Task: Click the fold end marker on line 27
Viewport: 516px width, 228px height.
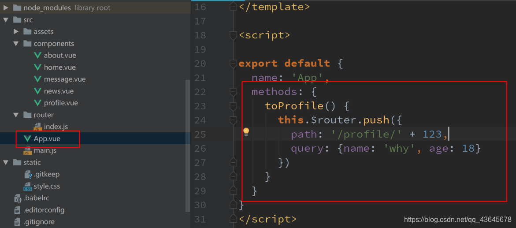Action: (233, 162)
